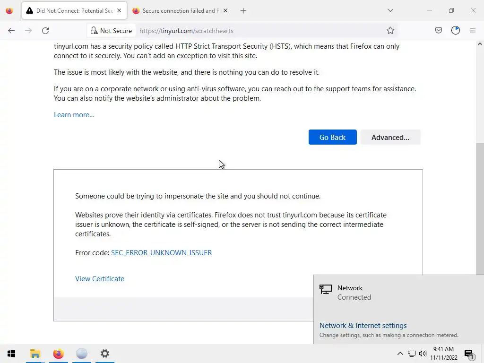This screenshot has height=363, width=484.
Task: Click the network tray icon
Action: point(412,354)
